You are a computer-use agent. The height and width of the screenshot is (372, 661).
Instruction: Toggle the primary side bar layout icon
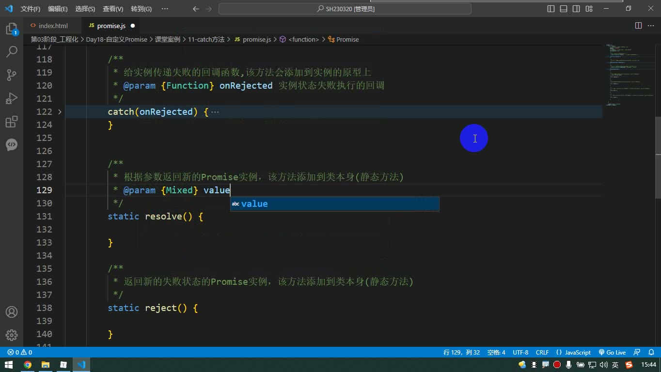point(551,9)
